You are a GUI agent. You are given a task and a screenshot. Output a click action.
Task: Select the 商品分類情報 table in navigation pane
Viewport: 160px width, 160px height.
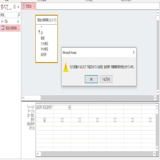pos(10,28)
